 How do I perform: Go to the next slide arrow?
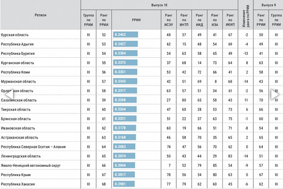click(275, 94)
